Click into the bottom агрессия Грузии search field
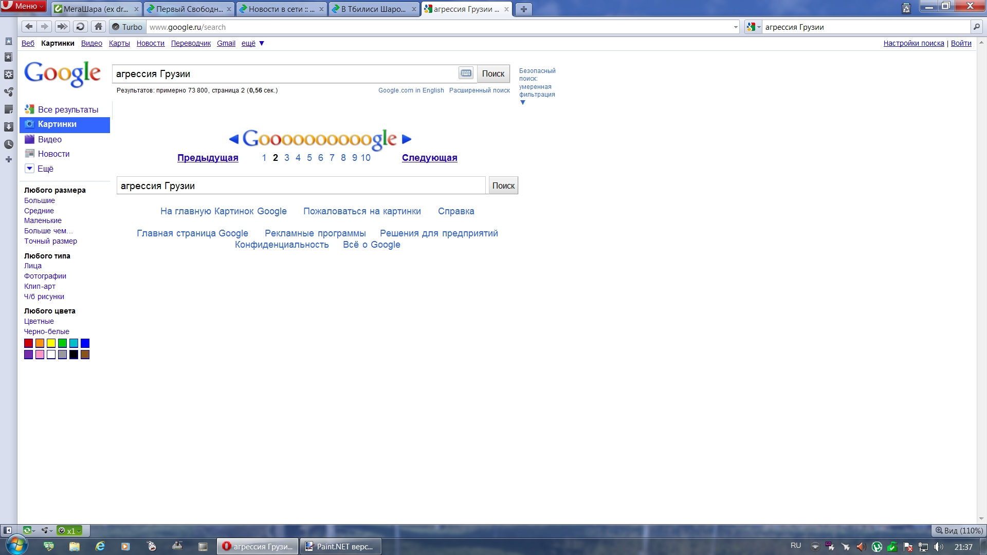Image resolution: width=987 pixels, height=555 pixels. click(x=301, y=186)
